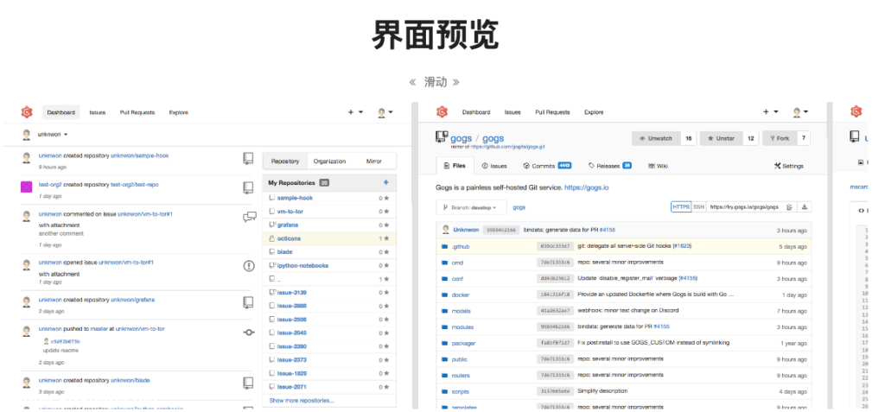
Task: Click the copy-URL clipboard icon next to the clone URL
Action: (x=789, y=207)
